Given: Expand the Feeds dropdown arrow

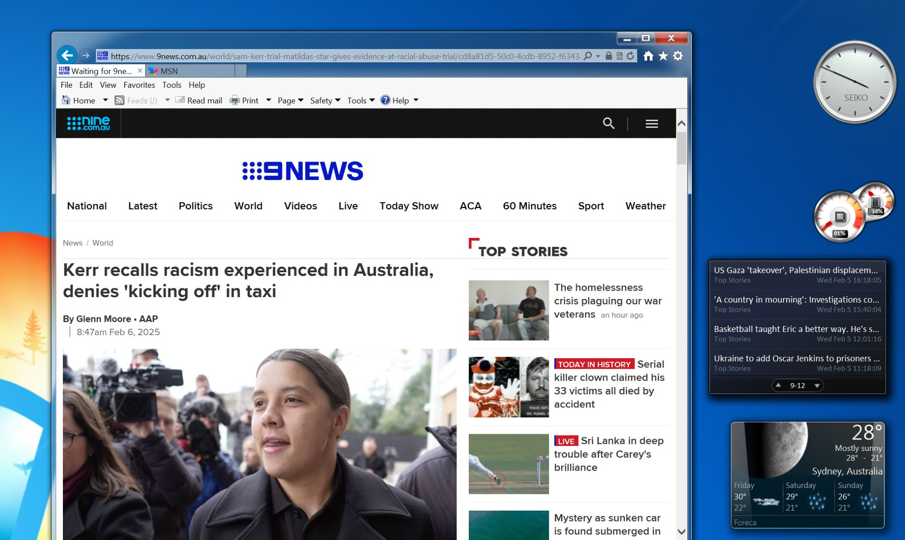Looking at the screenshot, I should click(167, 100).
